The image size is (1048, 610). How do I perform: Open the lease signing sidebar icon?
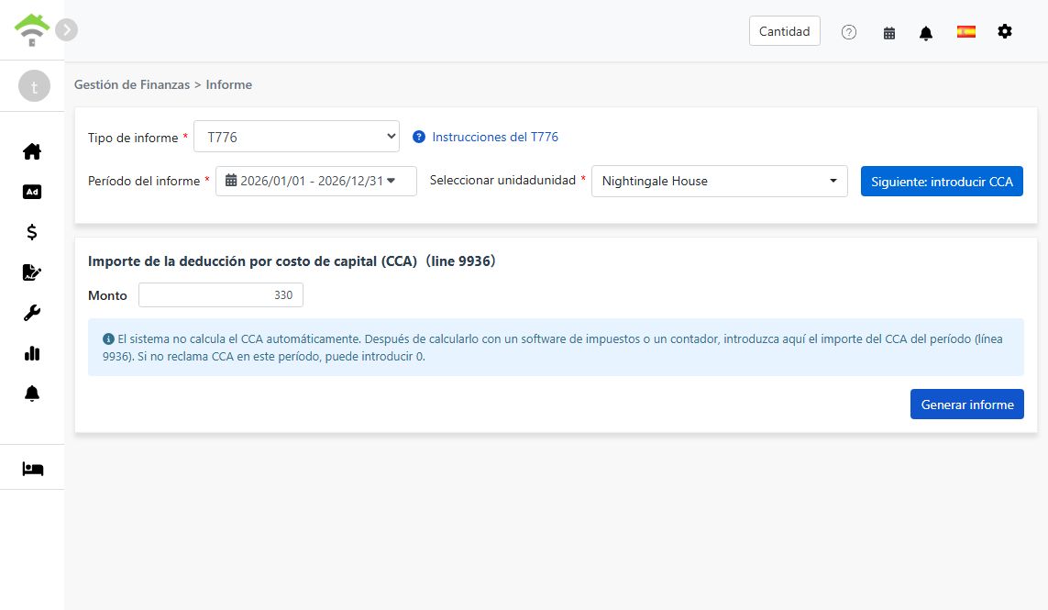click(x=32, y=272)
